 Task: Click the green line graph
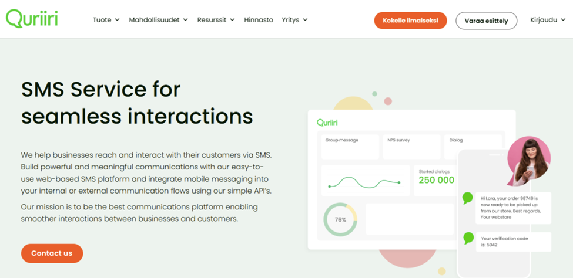pos(364,182)
